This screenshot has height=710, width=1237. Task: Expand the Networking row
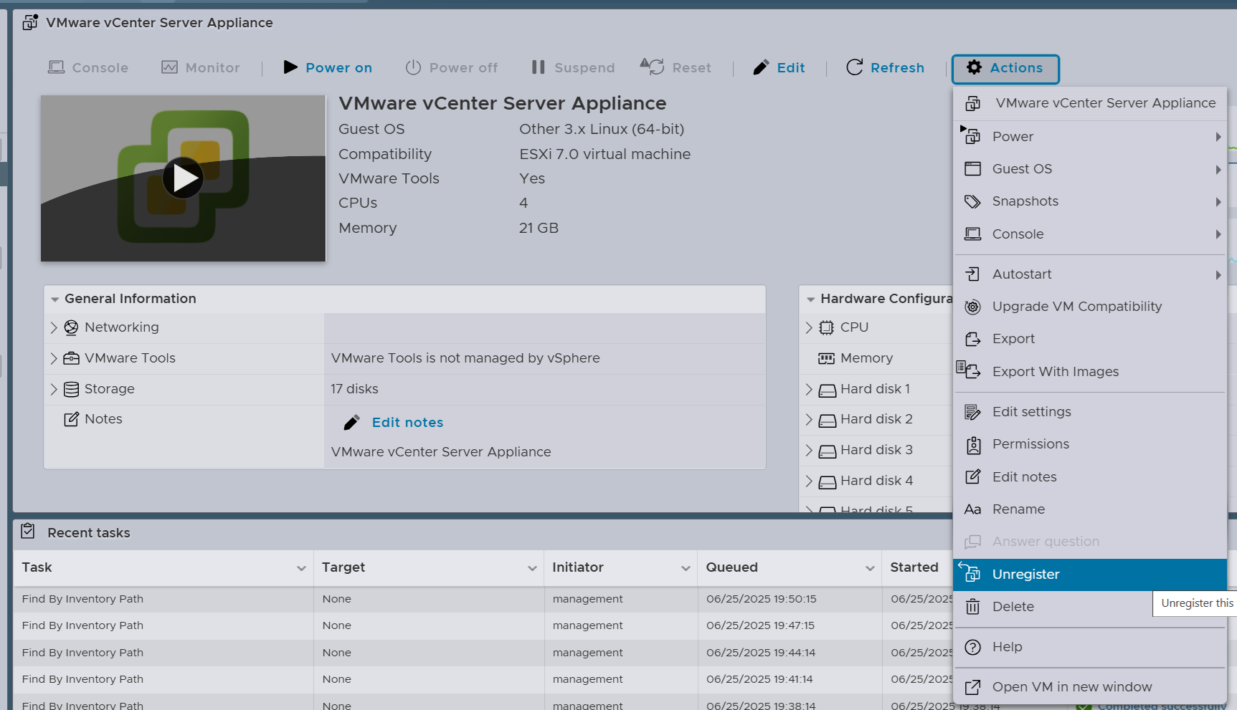click(x=54, y=327)
